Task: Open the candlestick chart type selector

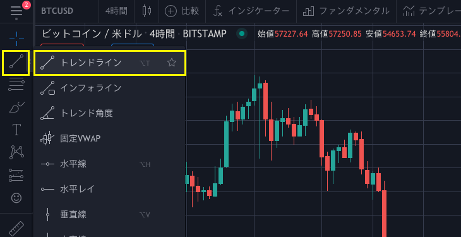Action: click(147, 11)
